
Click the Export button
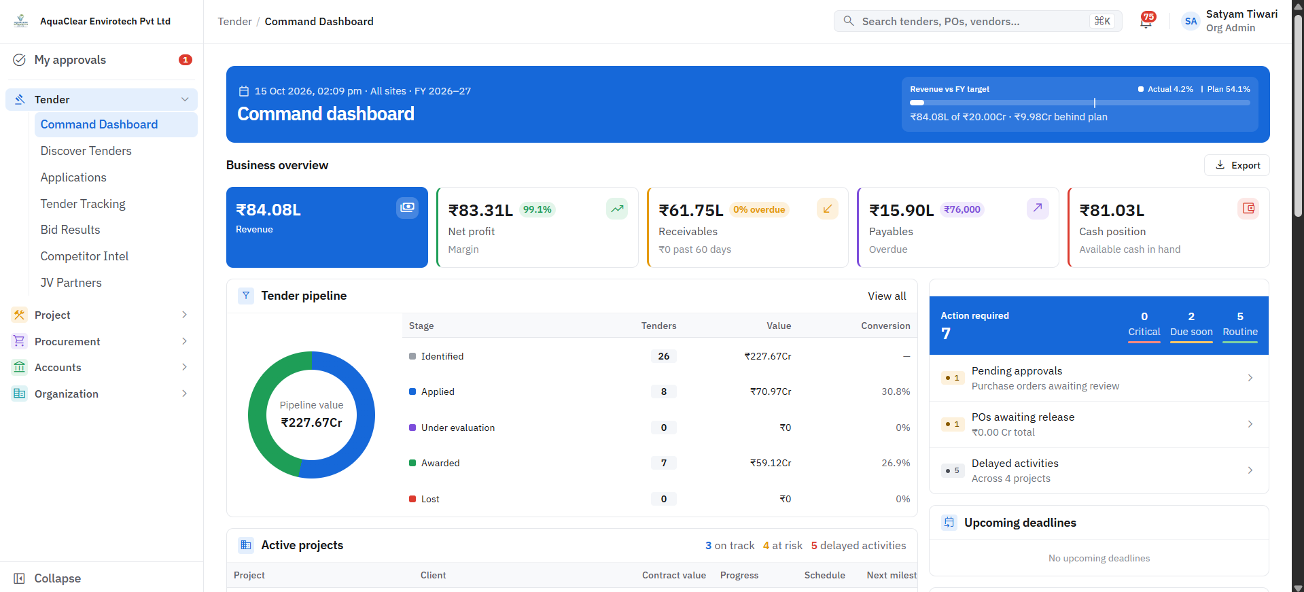pos(1237,165)
